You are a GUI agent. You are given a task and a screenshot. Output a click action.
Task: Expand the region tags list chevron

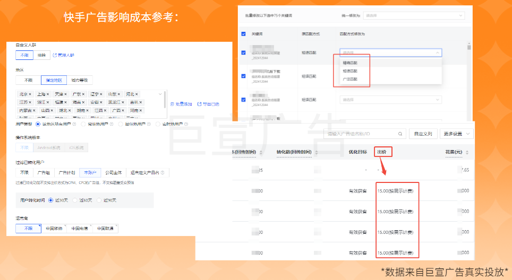coord(160,94)
